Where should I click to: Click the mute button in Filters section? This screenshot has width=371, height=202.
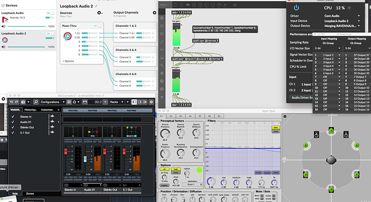coord(258,173)
